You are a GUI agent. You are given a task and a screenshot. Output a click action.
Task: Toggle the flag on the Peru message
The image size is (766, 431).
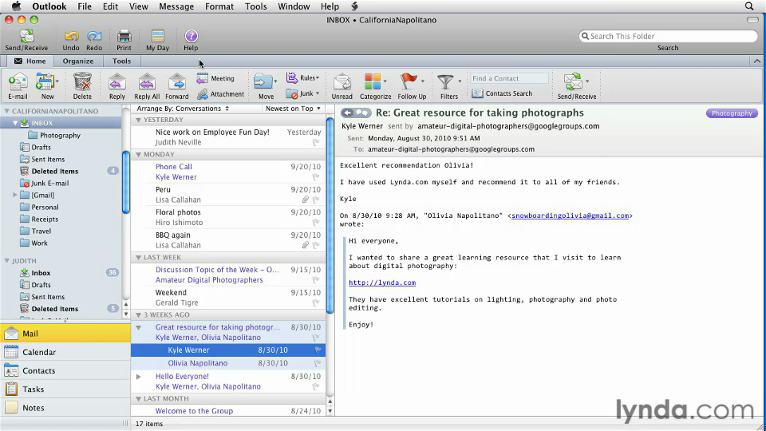(x=316, y=200)
